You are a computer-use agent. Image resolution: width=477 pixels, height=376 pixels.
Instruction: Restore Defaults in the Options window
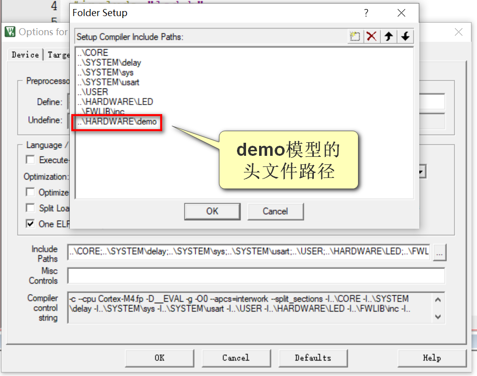[x=313, y=358]
